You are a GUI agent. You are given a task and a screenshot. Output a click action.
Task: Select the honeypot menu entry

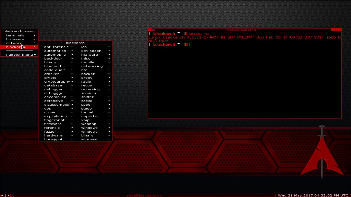click(x=53, y=139)
